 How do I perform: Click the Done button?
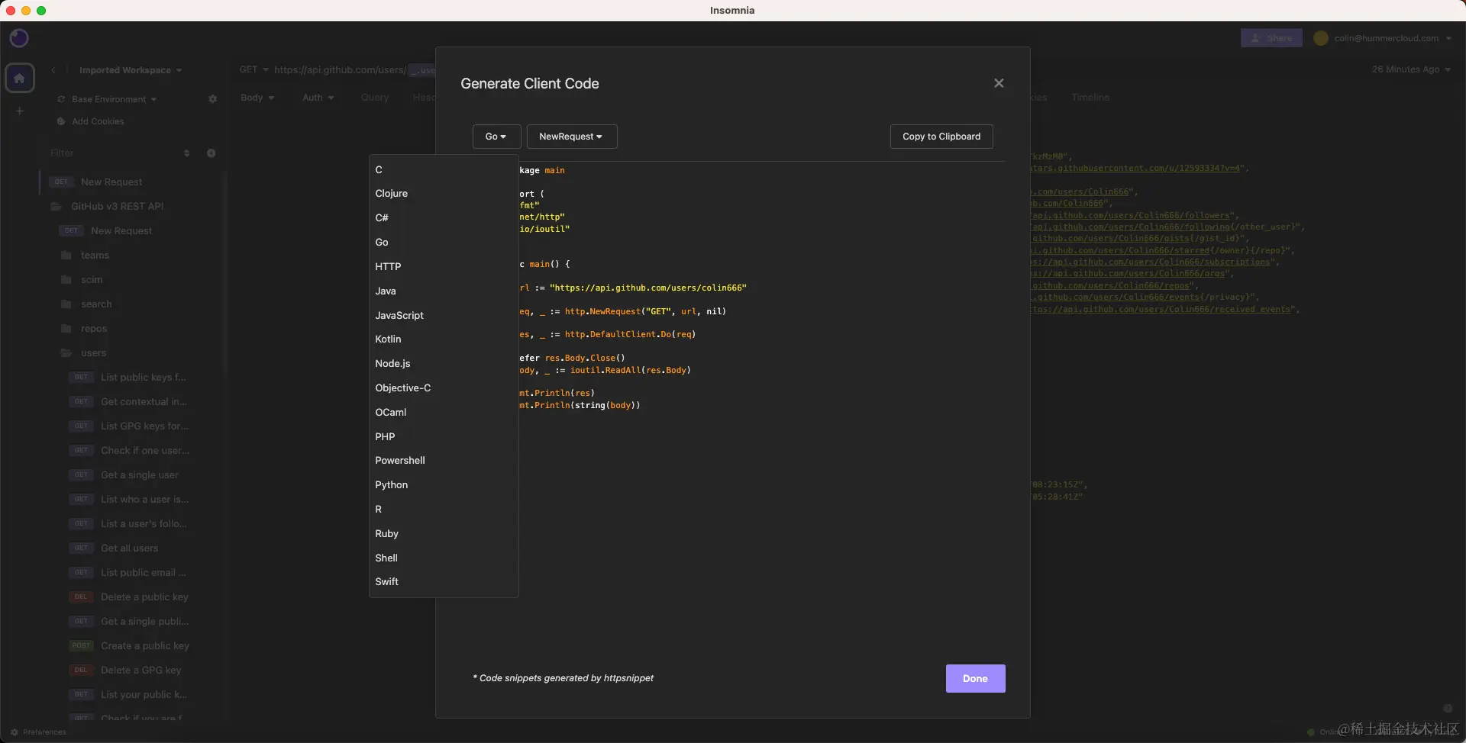[975, 679]
